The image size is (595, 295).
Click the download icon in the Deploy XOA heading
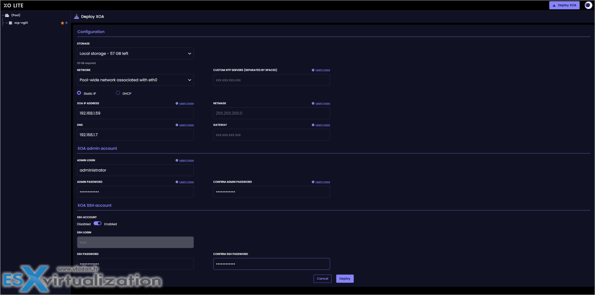coord(76,17)
